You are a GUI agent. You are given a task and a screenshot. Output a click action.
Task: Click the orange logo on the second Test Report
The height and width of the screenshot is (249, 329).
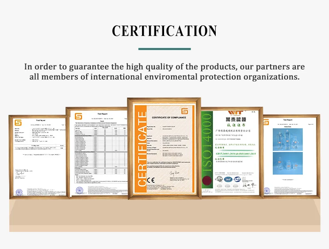78,116
